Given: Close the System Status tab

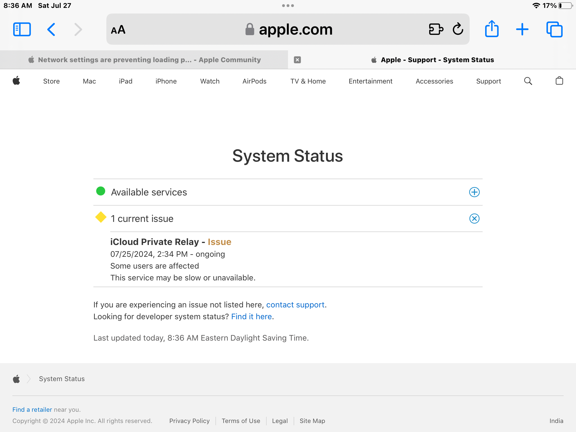Looking at the screenshot, I should coord(297,60).
